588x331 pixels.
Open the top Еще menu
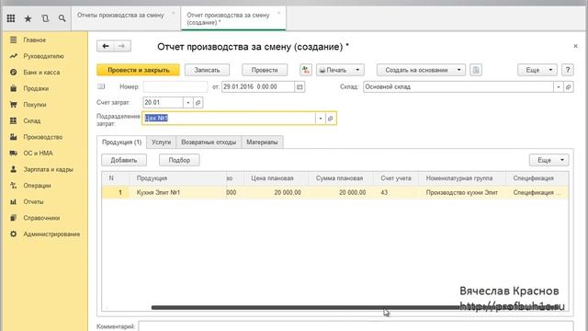tap(537, 70)
